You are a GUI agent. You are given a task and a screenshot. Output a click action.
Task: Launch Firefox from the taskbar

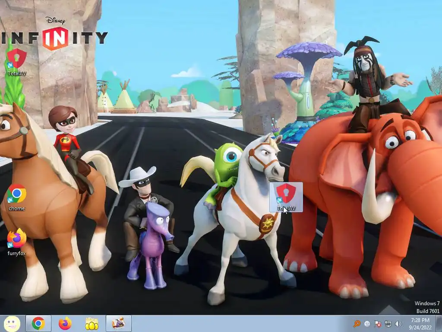(65, 323)
